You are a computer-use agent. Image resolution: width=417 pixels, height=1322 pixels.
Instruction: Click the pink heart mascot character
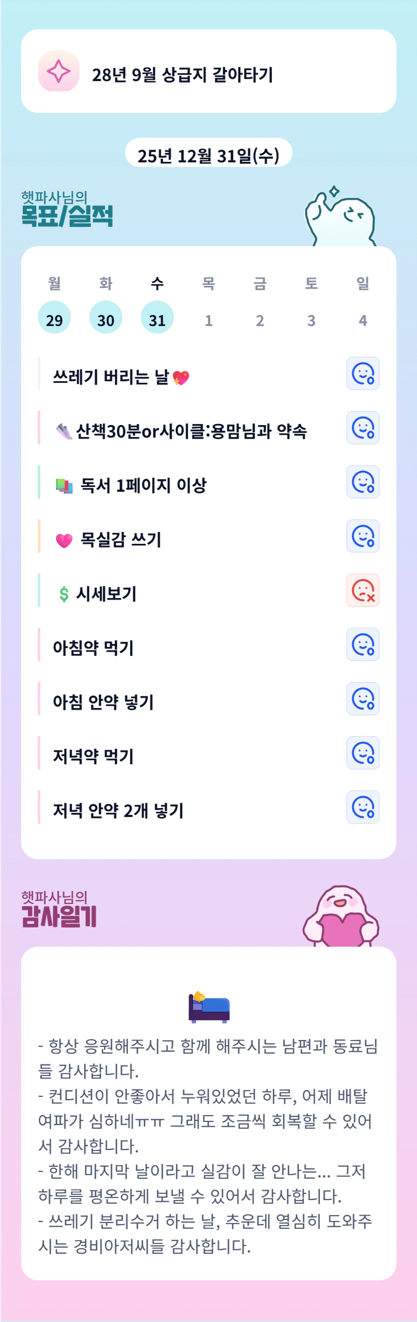coord(340,917)
